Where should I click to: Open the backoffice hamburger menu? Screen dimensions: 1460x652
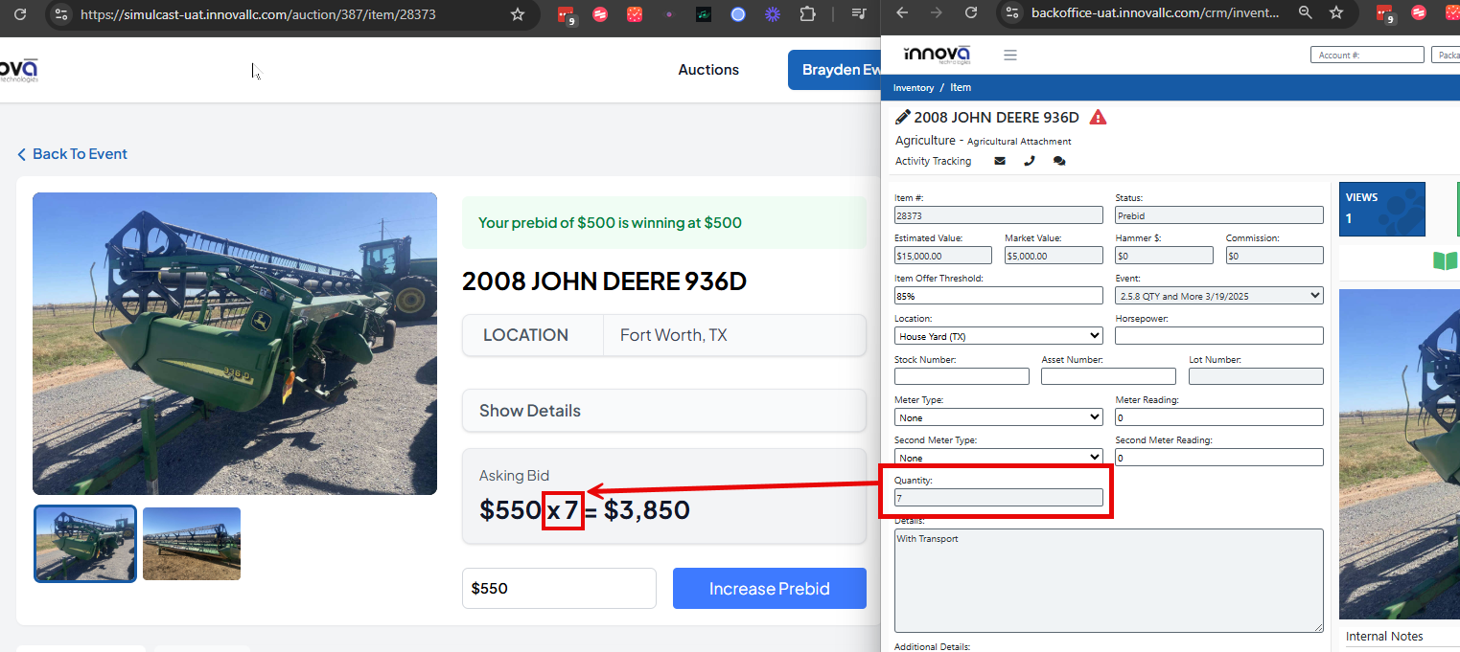(1009, 55)
